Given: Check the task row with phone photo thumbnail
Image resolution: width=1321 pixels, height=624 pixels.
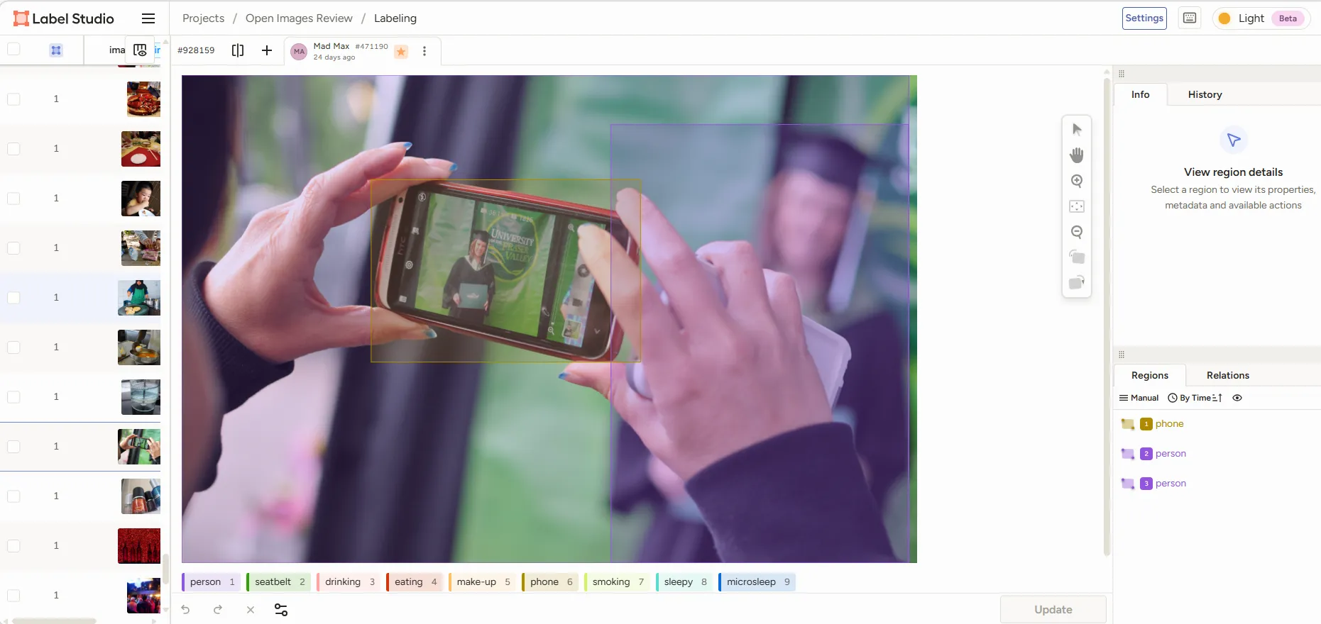Looking at the screenshot, I should [x=13, y=447].
